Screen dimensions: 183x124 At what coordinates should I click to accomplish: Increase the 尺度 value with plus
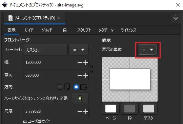[86, 111]
